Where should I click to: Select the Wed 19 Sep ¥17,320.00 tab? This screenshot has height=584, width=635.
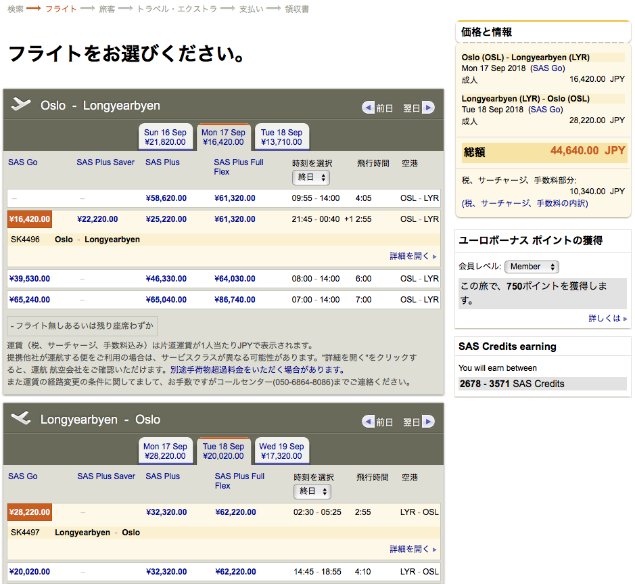pyautogui.click(x=281, y=451)
